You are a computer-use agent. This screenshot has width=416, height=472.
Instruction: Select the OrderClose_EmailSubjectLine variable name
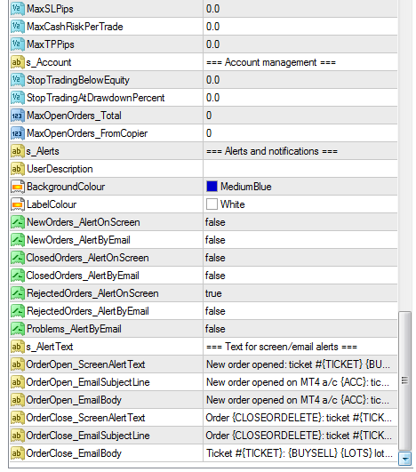tap(88, 436)
